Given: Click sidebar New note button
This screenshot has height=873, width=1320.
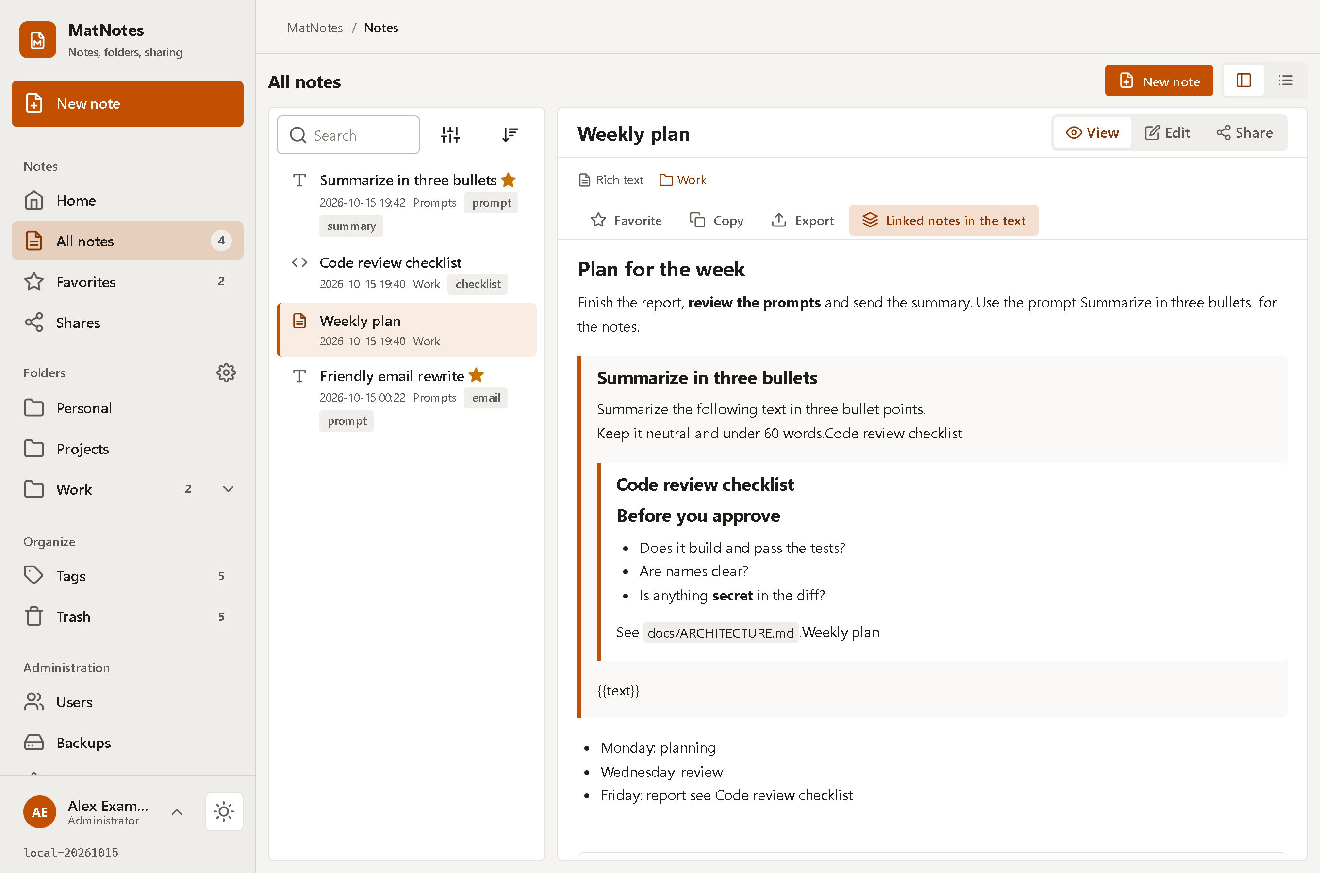Looking at the screenshot, I should point(128,104).
